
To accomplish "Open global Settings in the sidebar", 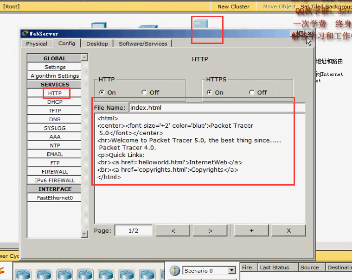I will pyautogui.click(x=55, y=67).
